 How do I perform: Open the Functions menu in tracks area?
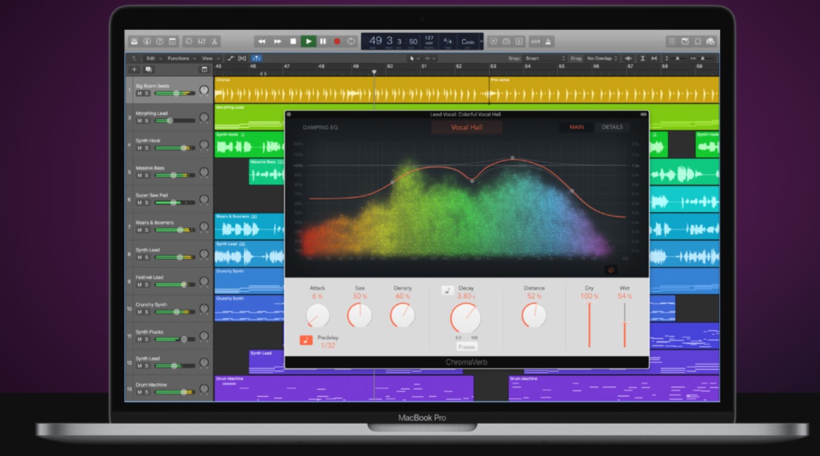pyautogui.click(x=181, y=58)
